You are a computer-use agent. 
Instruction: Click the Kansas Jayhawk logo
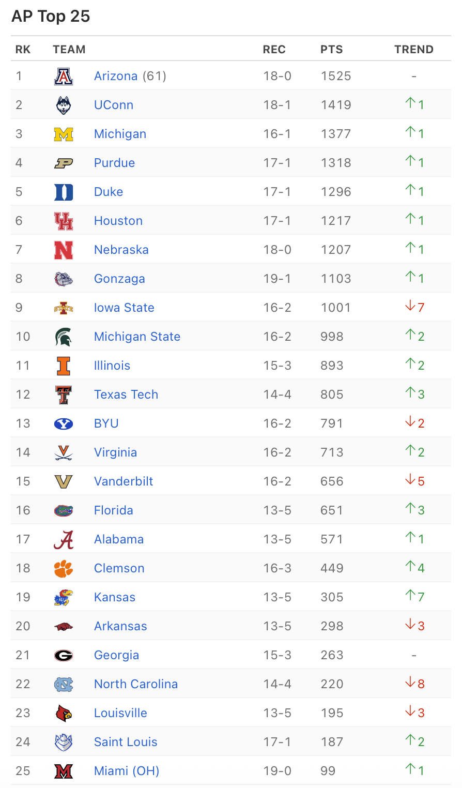click(x=64, y=598)
